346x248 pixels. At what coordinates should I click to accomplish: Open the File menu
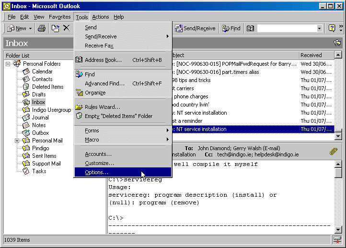pos(12,17)
